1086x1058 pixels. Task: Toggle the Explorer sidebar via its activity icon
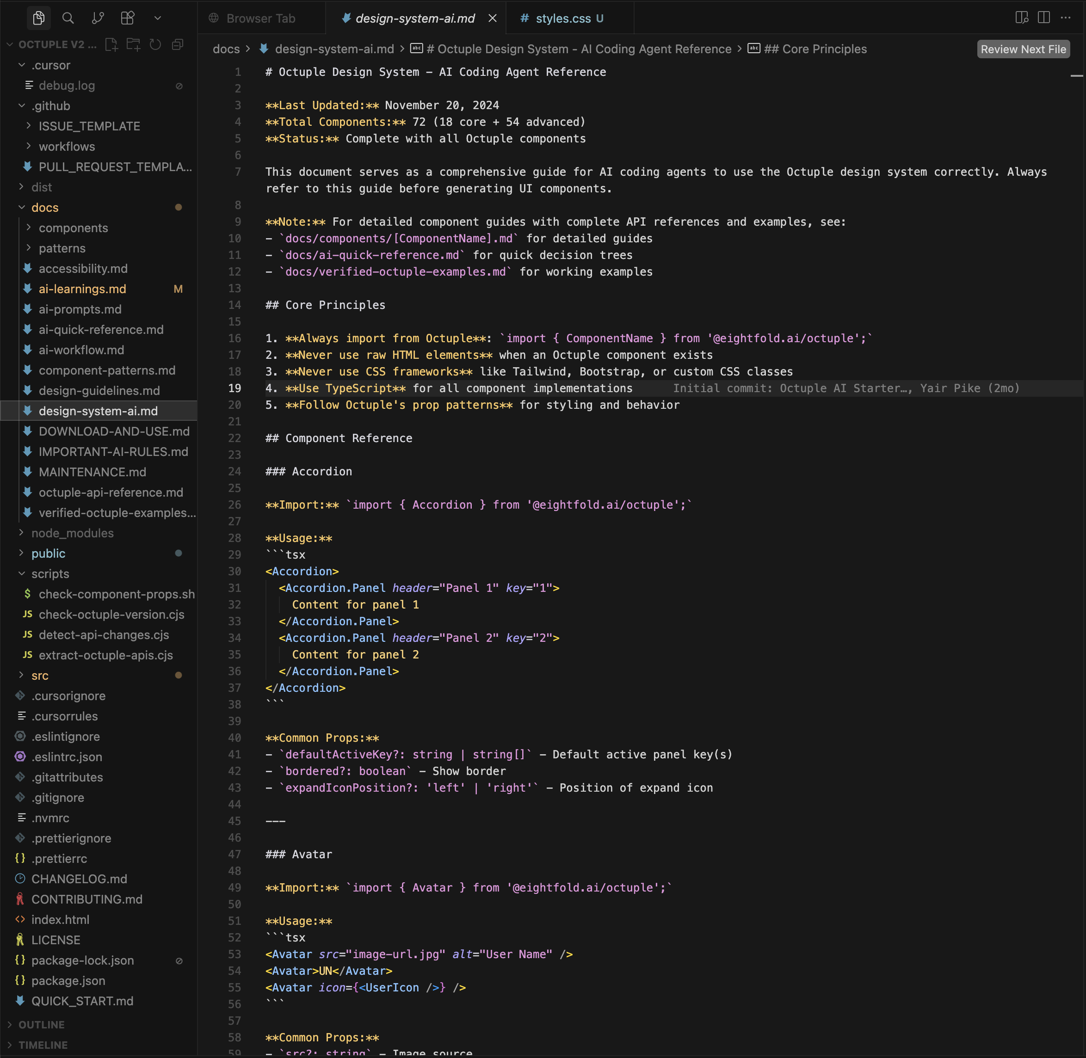38,17
